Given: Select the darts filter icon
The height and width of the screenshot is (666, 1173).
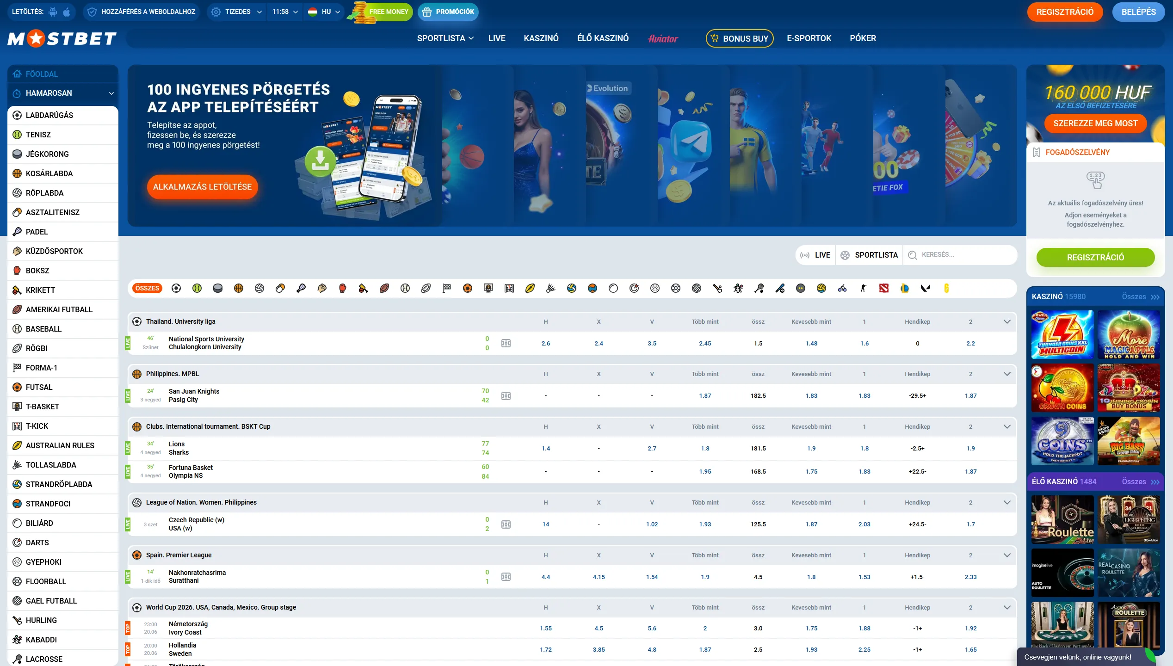Looking at the screenshot, I should pos(634,288).
